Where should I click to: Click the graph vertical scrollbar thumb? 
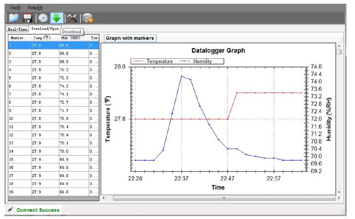point(339,52)
